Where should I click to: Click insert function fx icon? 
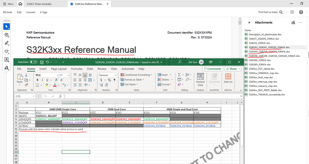click(x=60, y=96)
